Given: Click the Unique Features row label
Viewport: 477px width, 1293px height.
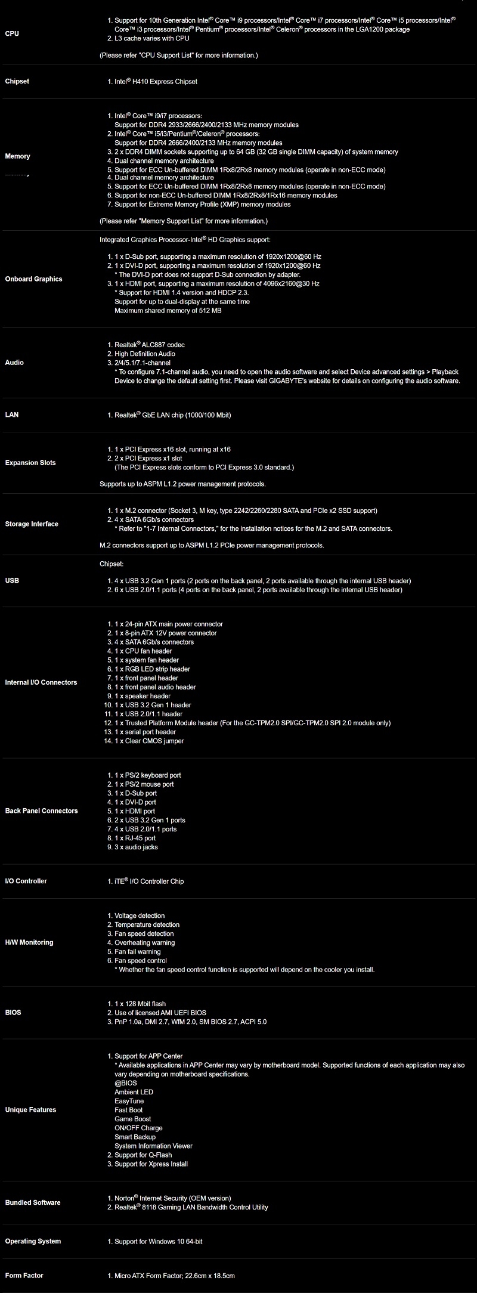Looking at the screenshot, I should pyautogui.click(x=30, y=1110).
